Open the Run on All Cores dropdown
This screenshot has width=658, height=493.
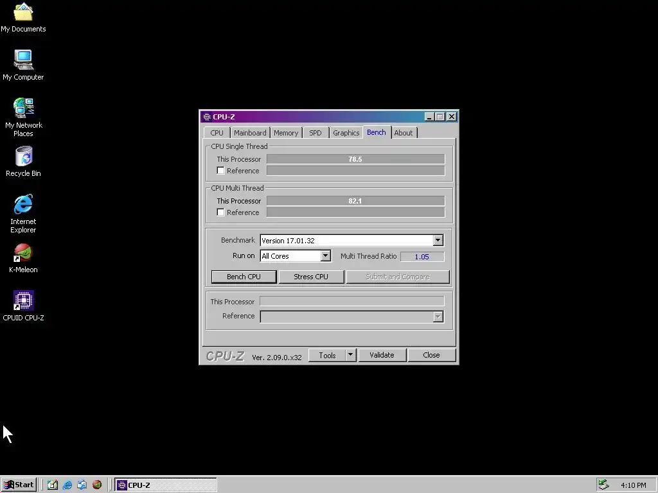(x=325, y=255)
